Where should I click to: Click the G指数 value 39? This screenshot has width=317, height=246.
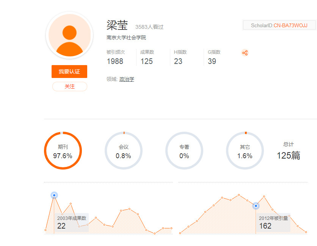[x=212, y=61]
